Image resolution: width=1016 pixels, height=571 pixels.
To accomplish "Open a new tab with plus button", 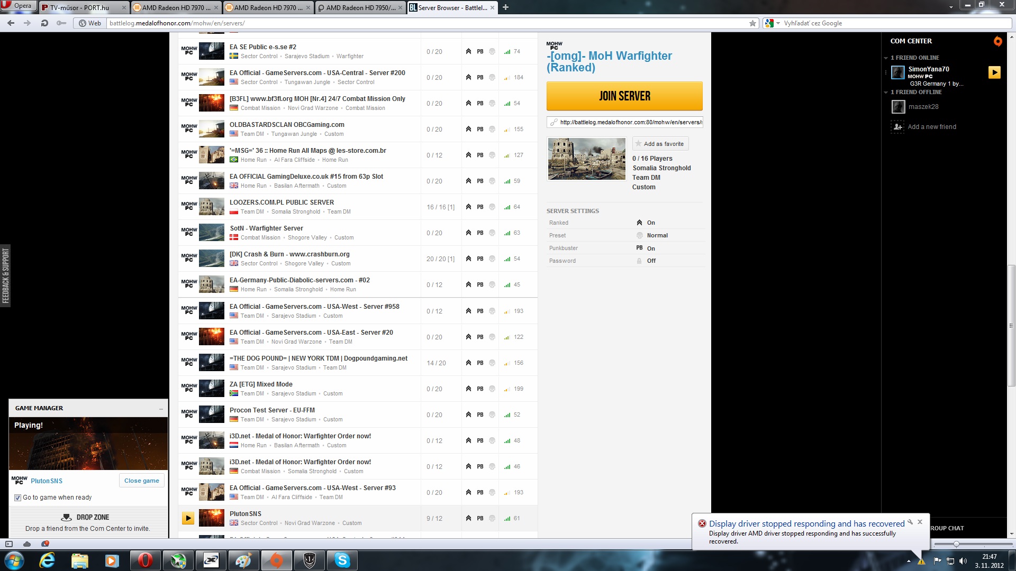I will pyautogui.click(x=505, y=7).
